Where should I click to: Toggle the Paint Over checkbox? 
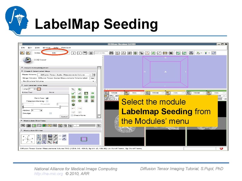(x=47, y=98)
